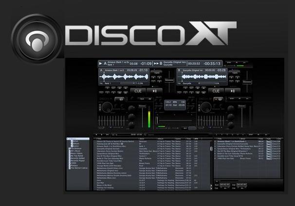Image resolution: width=295 pixels, height=206 pixels.
Task: Collapse the library root node
Action: 68,139
